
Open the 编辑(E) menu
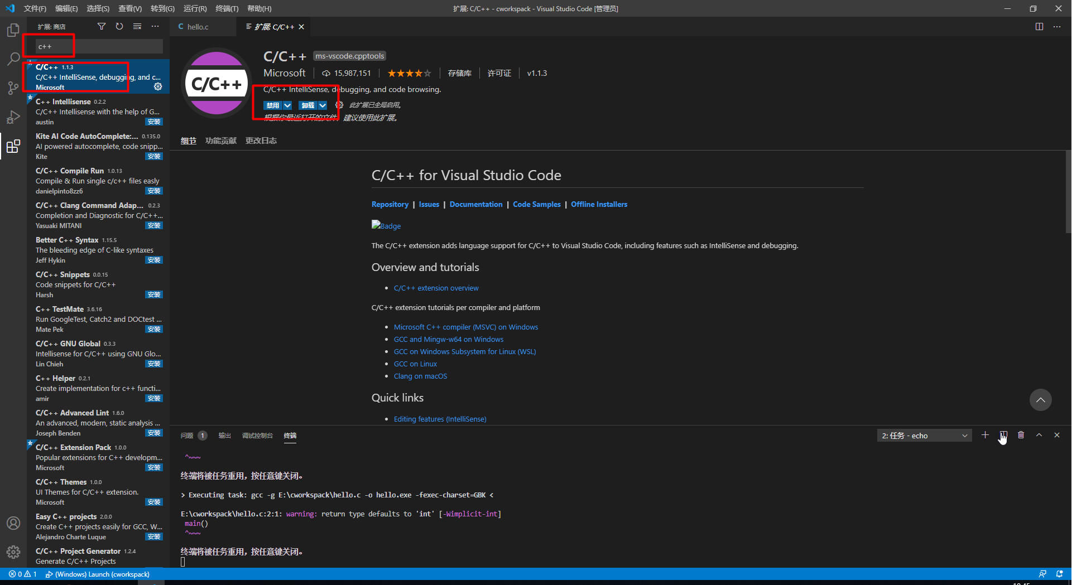(66, 8)
